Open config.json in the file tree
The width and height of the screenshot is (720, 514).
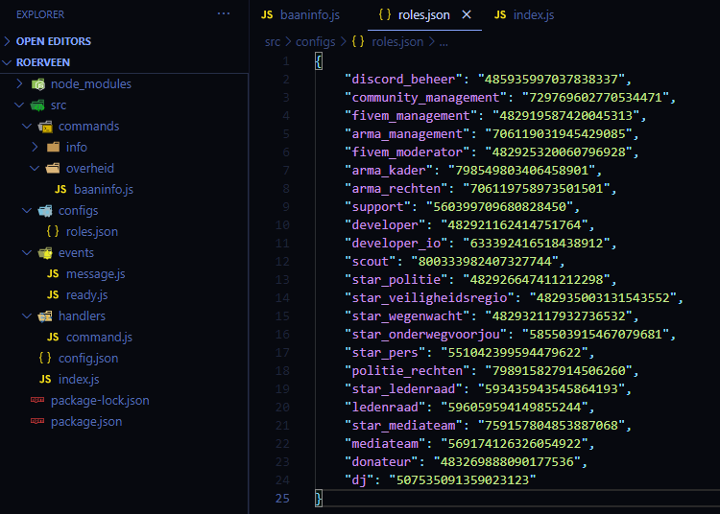87,359
